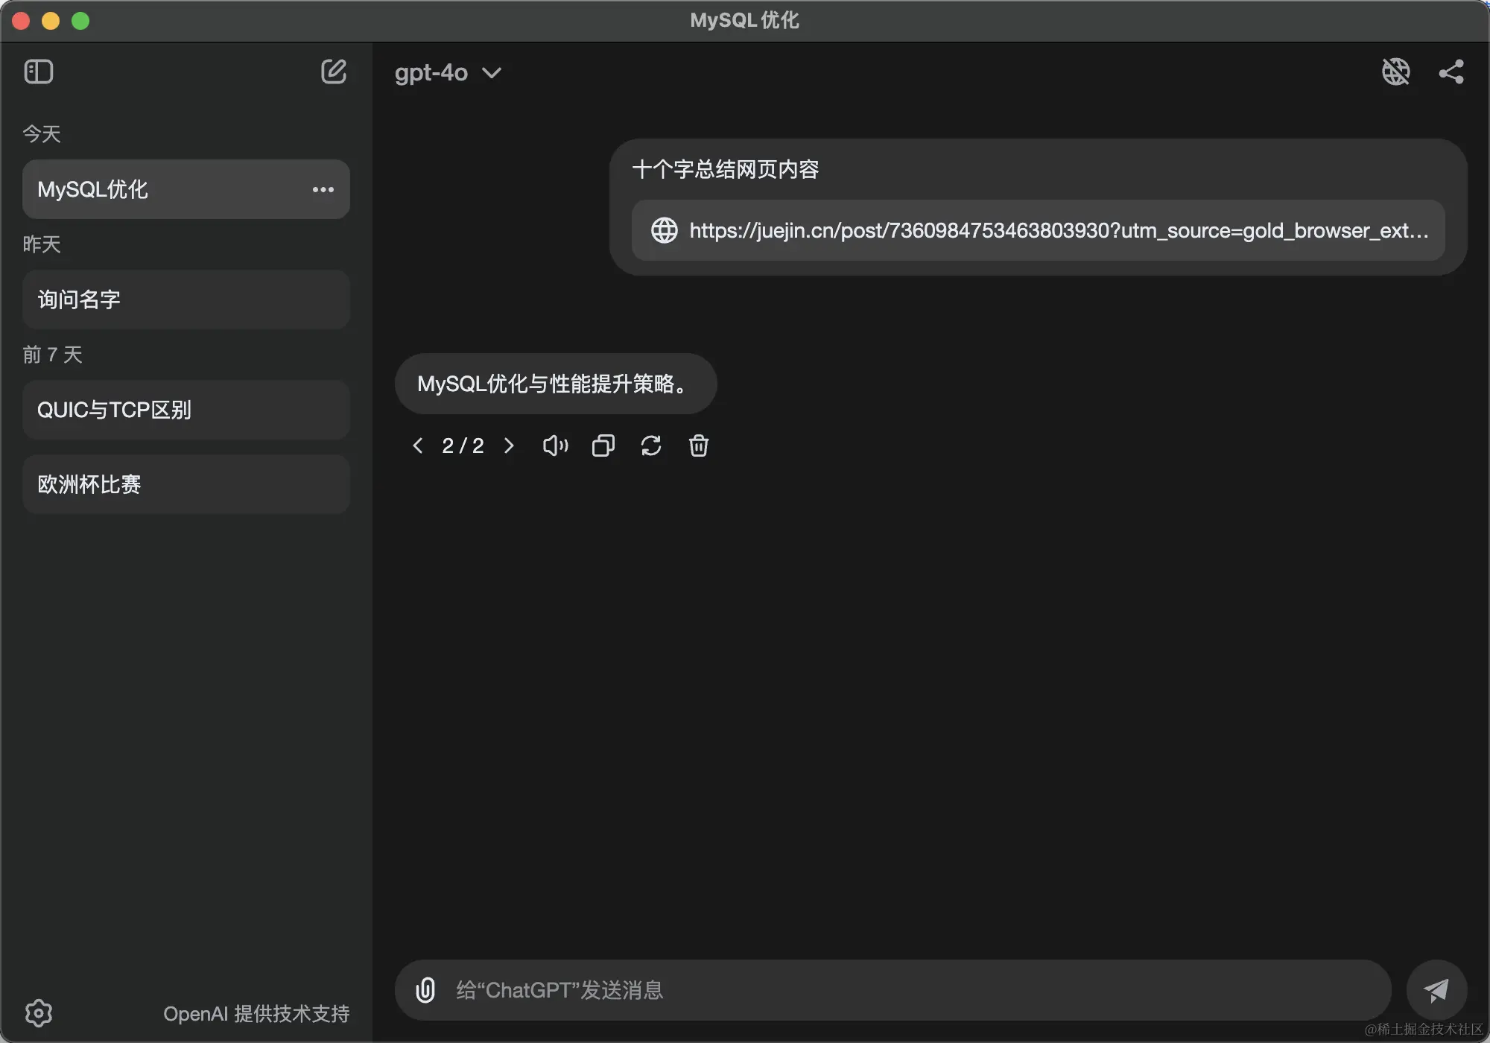Regenerate the assistant response
The height and width of the screenshot is (1043, 1490).
[650, 446]
